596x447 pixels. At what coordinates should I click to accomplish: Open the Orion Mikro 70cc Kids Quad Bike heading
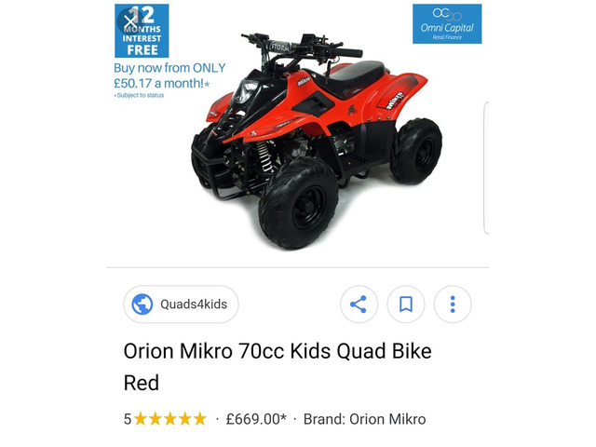[278, 351]
